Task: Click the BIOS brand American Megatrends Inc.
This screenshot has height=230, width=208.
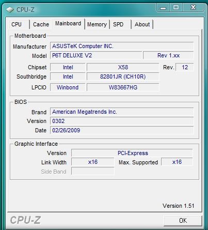Action: pos(122,112)
